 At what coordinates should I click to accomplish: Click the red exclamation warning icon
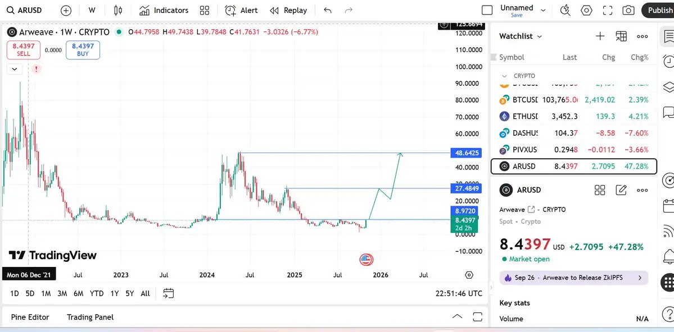(37, 68)
